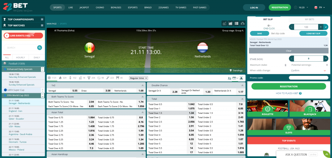Collapse all markets upload-arrow icon
Viewport: 332px width, 158px height.
click(x=241, y=78)
